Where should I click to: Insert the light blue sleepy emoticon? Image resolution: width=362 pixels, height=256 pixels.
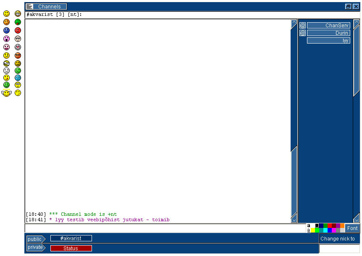pos(18,78)
